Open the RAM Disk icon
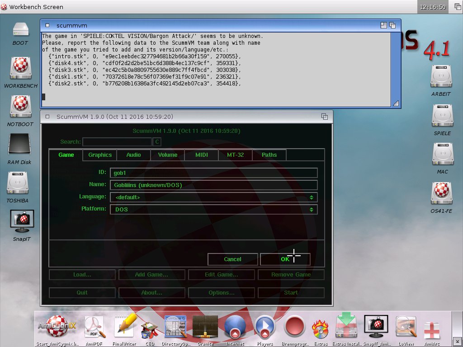This screenshot has height=347, width=463. click(19, 144)
